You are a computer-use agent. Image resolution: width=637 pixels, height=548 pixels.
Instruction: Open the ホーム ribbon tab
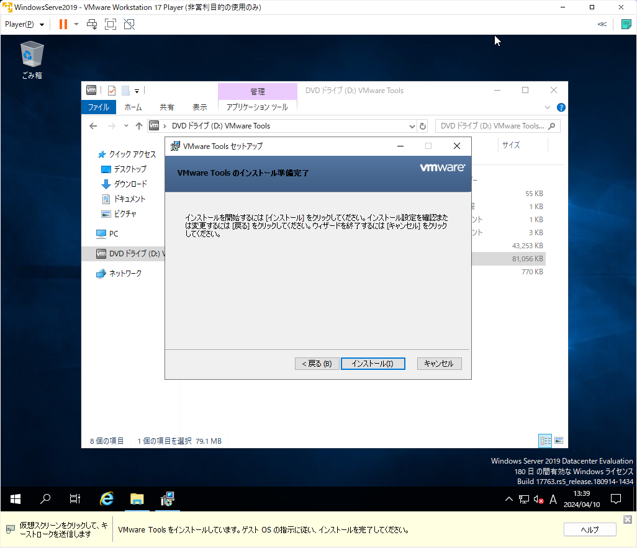click(133, 107)
